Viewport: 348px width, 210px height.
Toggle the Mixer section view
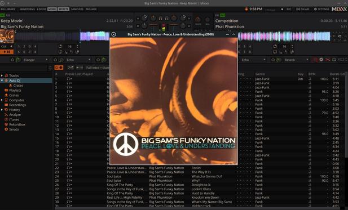[52, 9]
